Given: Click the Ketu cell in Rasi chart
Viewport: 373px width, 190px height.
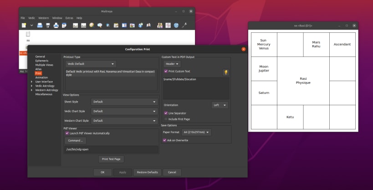Looking at the screenshot, I should [290, 117].
